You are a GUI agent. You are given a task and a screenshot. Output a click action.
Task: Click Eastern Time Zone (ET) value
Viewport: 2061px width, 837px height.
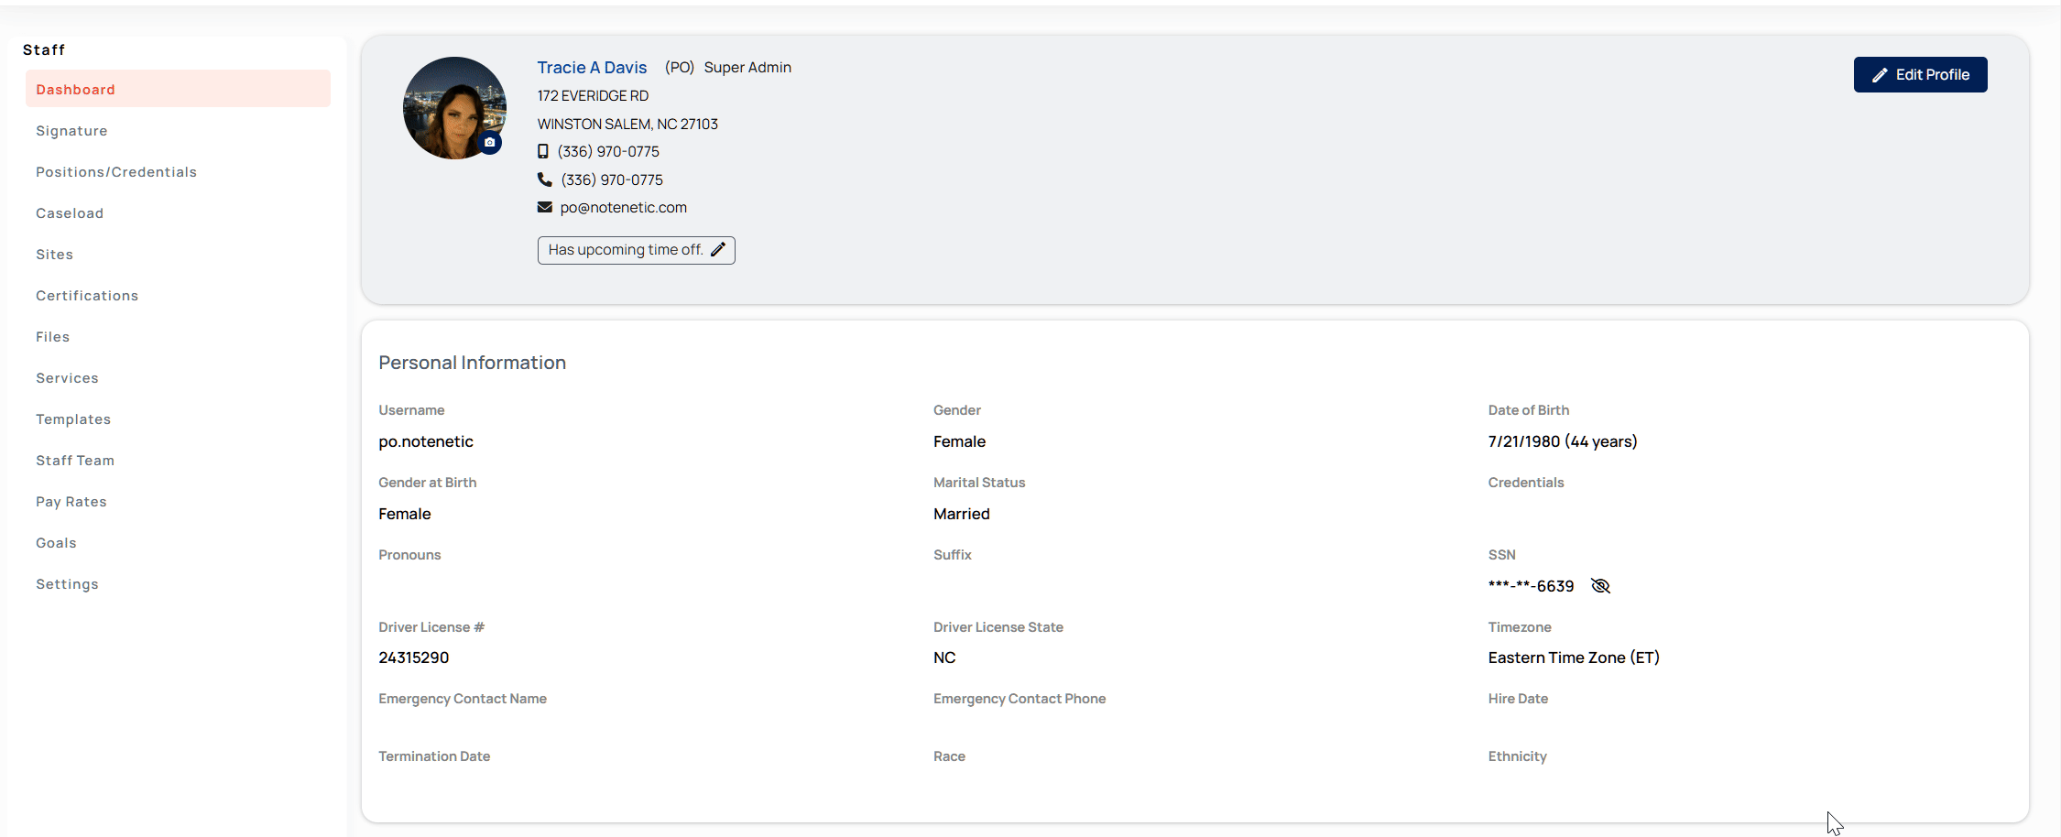point(1574,658)
